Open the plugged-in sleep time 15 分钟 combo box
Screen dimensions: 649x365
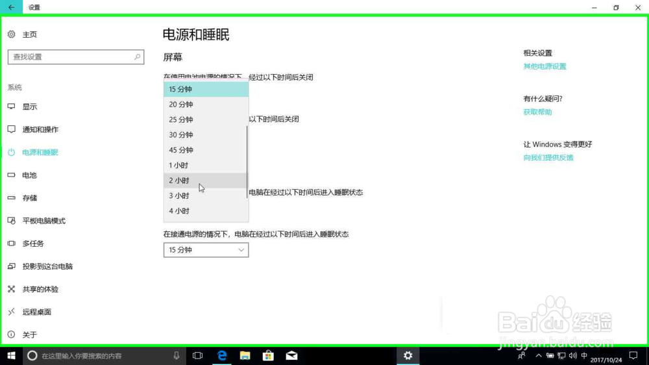pyautogui.click(x=206, y=250)
